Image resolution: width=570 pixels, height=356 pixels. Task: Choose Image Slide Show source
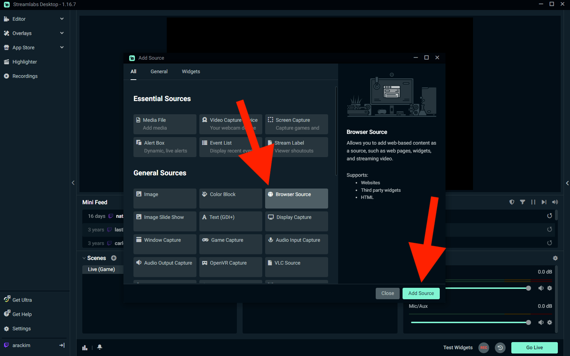(x=165, y=221)
